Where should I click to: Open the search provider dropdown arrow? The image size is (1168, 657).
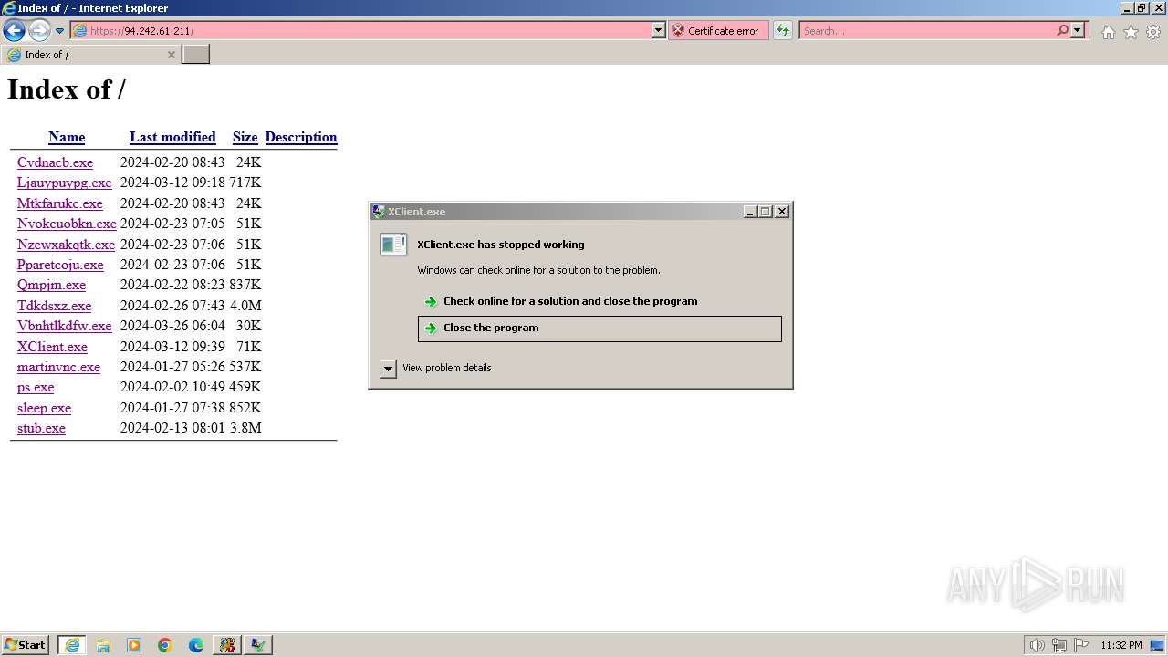pyautogui.click(x=1078, y=30)
